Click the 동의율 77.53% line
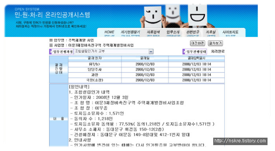The height and width of the screenshot is (151, 275). click(142, 124)
